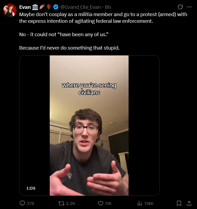Click the display name Evan
Screen dimensions: 197x209
pyautogui.click(x=25, y=7)
